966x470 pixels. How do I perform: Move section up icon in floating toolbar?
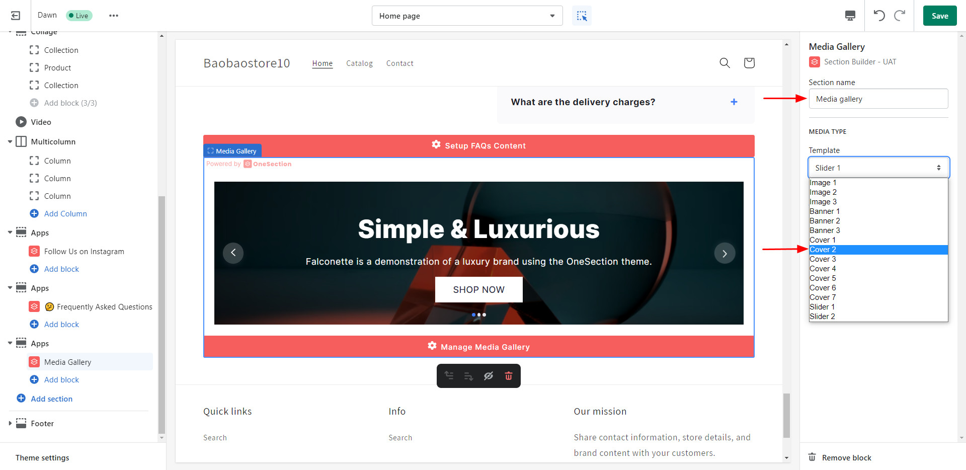[x=449, y=376]
